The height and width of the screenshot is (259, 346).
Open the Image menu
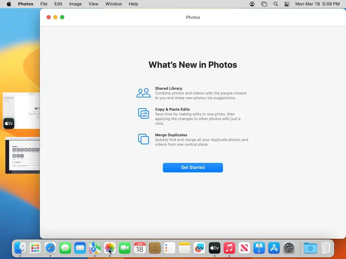pyautogui.click(x=75, y=4)
